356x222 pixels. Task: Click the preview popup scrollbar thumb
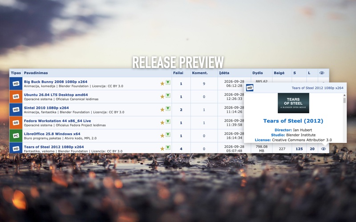pos(344,100)
